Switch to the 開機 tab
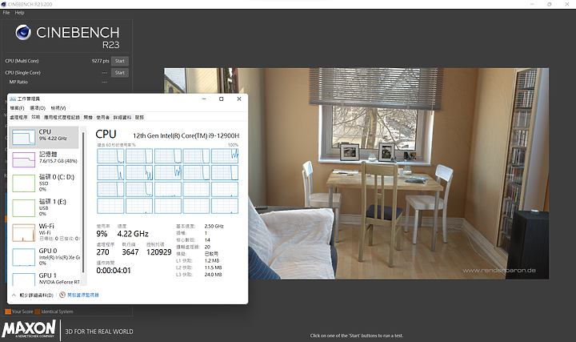The image size is (576, 342). coord(88,117)
